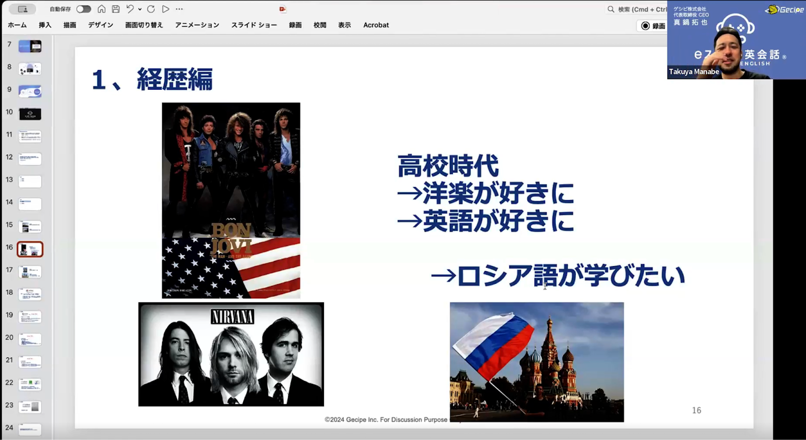The image size is (806, 440).
Task: Click the →英語が好きに text line
Action: [486, 221]
